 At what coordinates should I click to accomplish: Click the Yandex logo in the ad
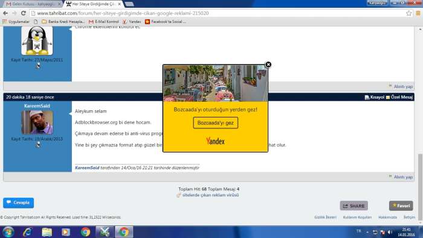[215, 141]
